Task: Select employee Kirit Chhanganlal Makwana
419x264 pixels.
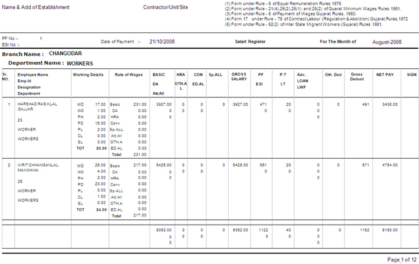Action: (x=37, y=168)
